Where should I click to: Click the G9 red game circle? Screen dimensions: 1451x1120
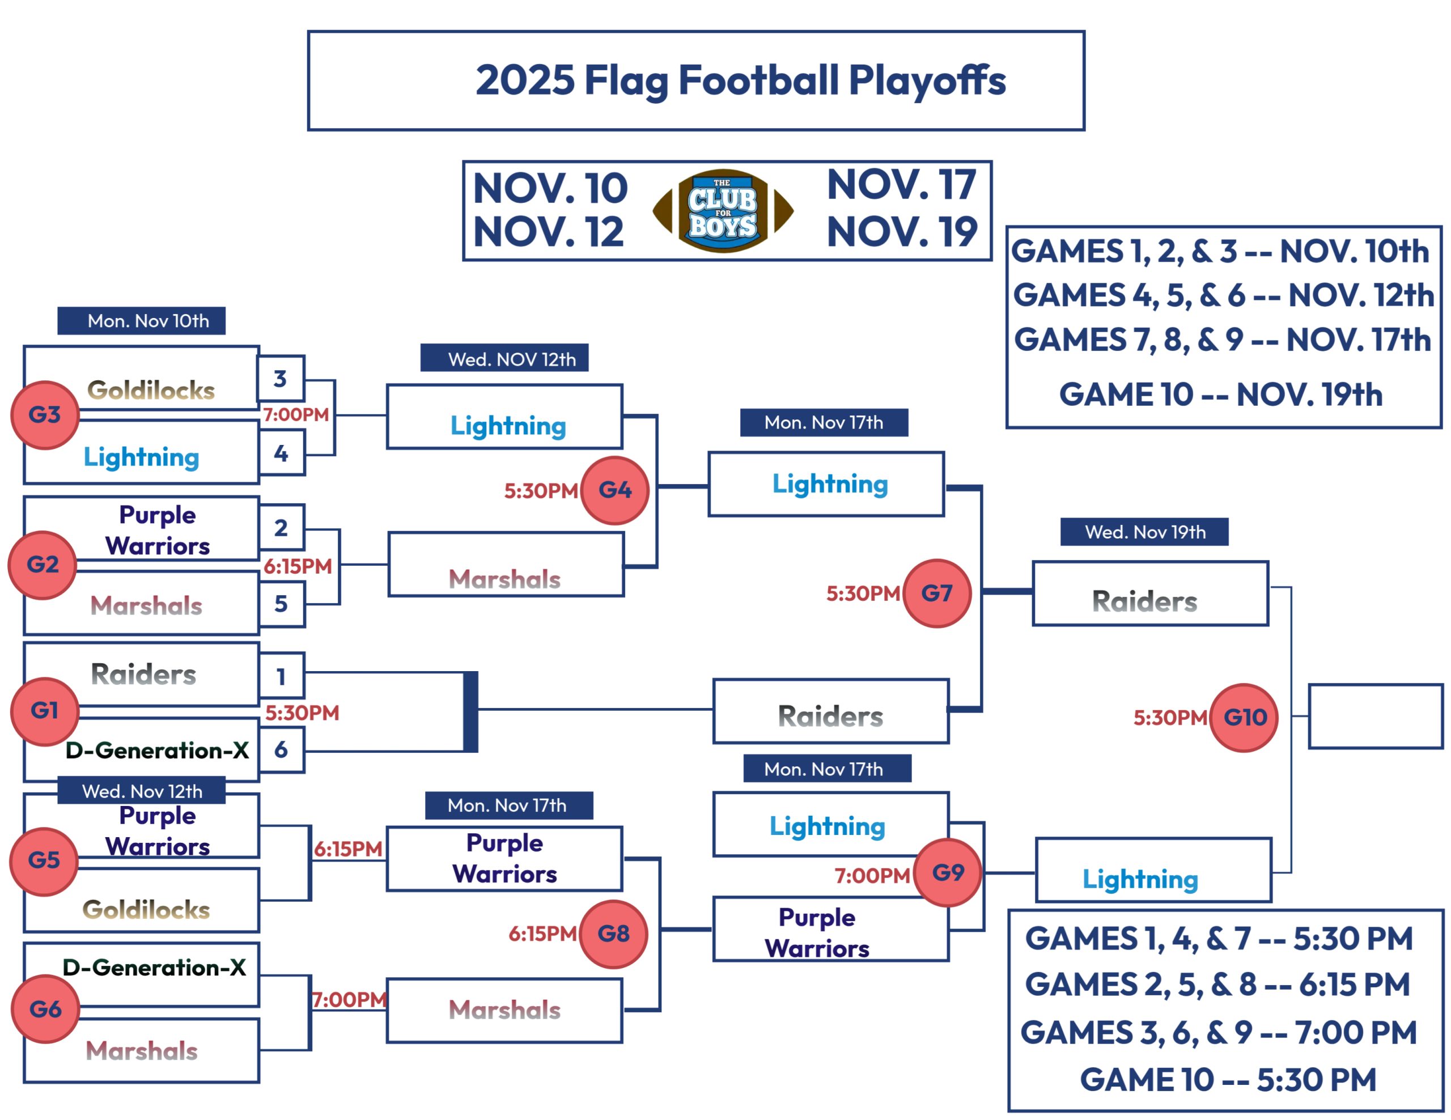point(948,872)
